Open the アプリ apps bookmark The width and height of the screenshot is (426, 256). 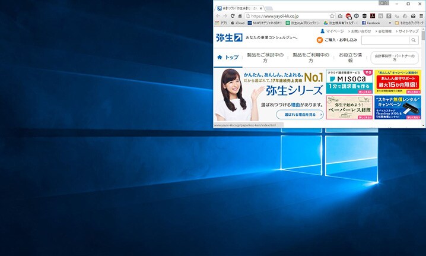(221, 23)
